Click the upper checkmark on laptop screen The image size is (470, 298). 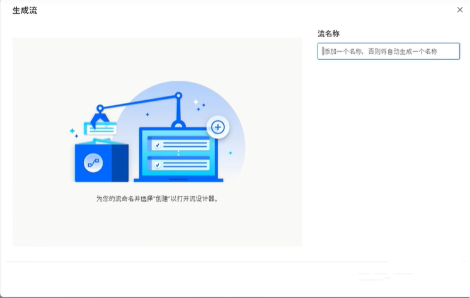[x=158, y=144]
